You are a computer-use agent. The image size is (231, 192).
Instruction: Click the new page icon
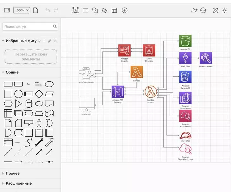(x=35, y=10)
